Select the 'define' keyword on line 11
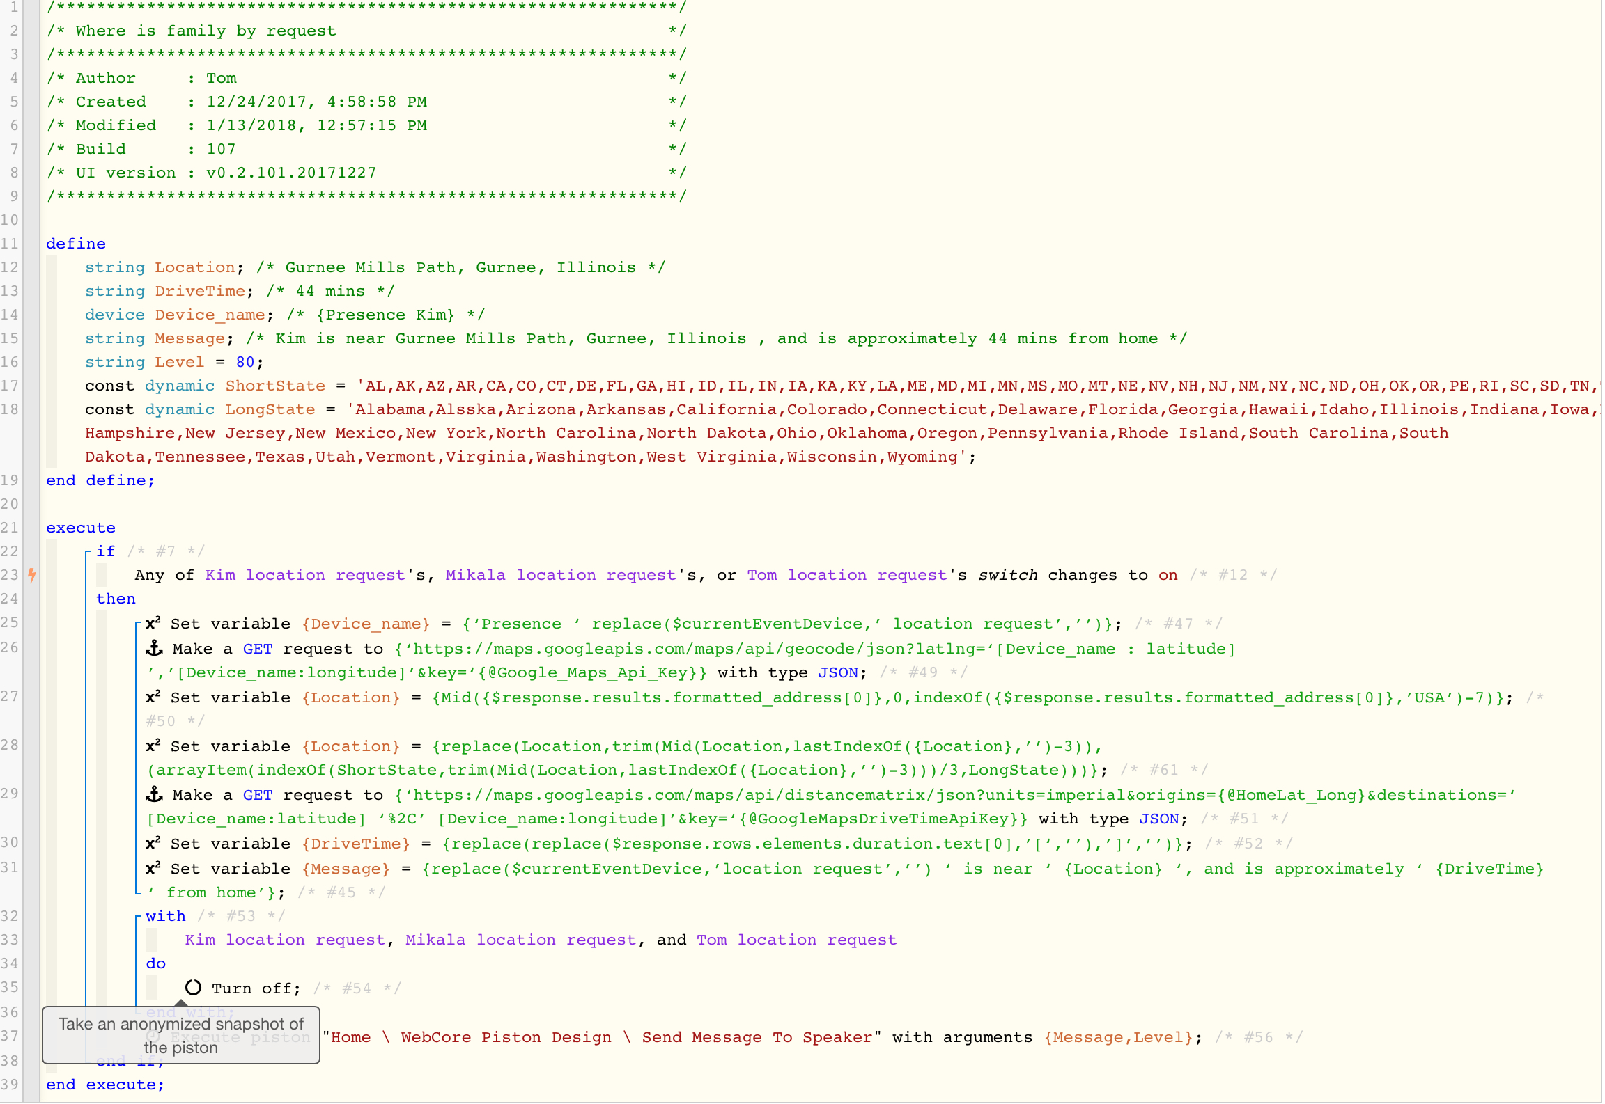This screenshot has width=1605, height=1104. pos(76,244)
